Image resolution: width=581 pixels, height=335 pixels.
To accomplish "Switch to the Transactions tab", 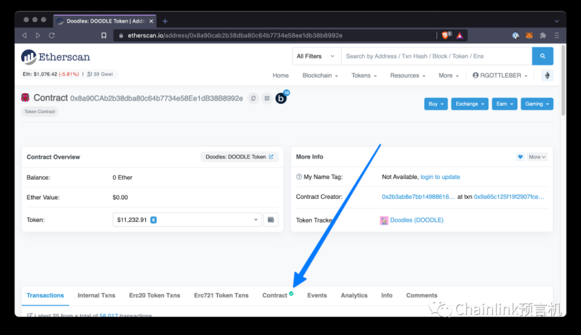I will pyautogui.click(x=45, y=295).
